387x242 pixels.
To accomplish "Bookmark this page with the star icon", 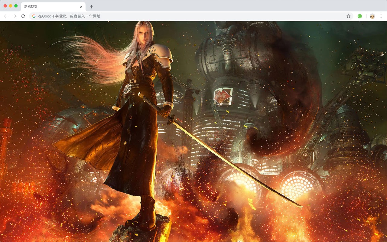I will pos(348,16).
